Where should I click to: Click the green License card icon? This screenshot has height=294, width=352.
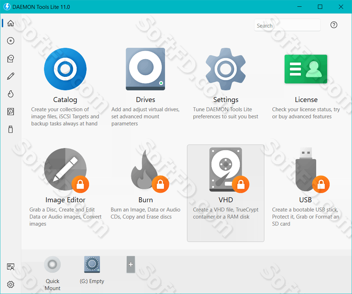coord(306,69)
